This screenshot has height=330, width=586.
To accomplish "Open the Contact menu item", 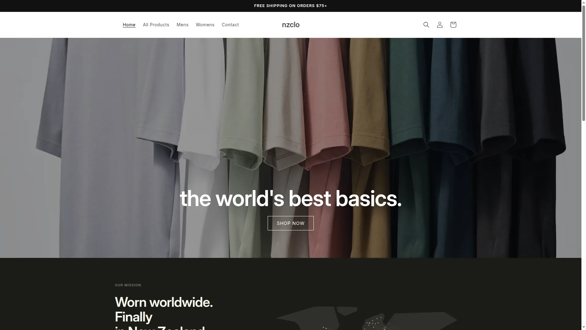I will coord(230,25).
